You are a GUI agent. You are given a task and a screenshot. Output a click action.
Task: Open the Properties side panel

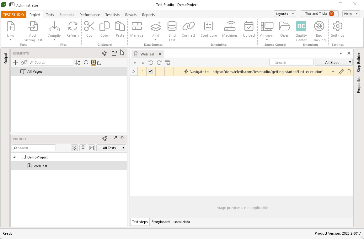tap(359, 85)
